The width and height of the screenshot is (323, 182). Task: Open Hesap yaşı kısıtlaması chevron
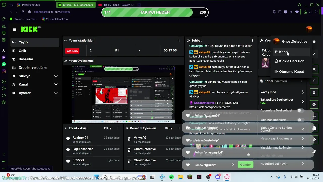coord(303,138)
